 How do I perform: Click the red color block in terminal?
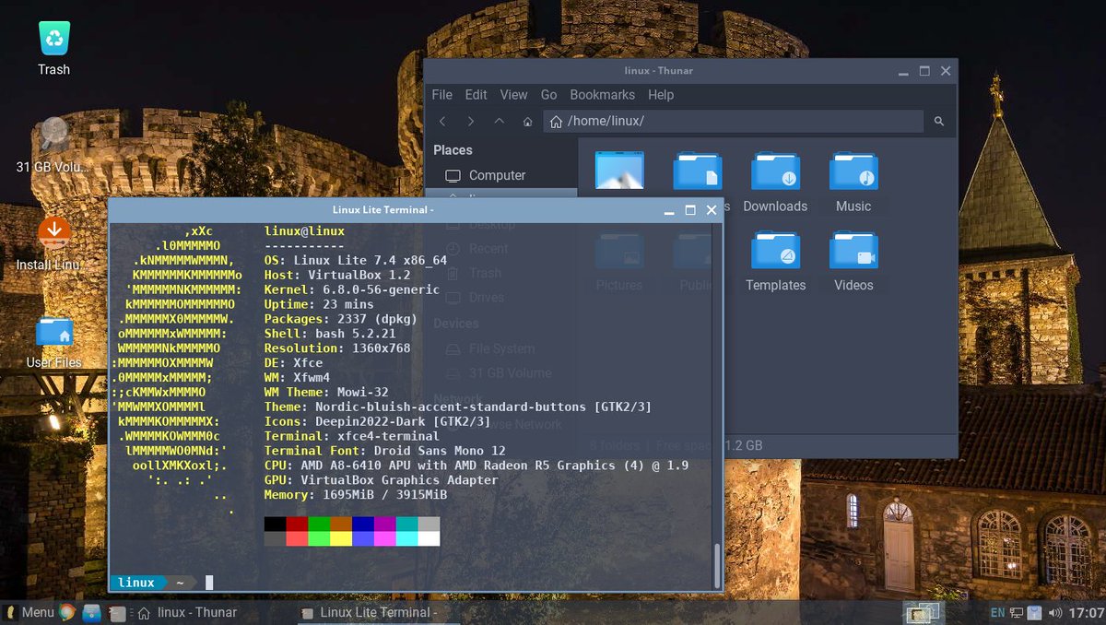coord(297,524)
